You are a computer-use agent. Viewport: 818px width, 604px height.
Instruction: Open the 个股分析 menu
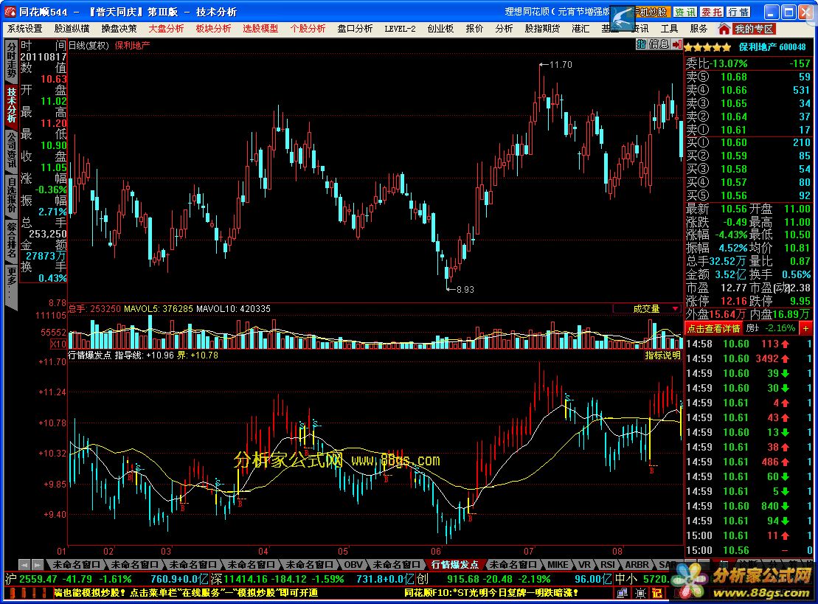click(x=308, y=29)
